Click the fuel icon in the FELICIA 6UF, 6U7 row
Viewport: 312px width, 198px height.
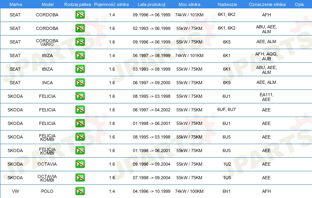(x=80, y=110)
